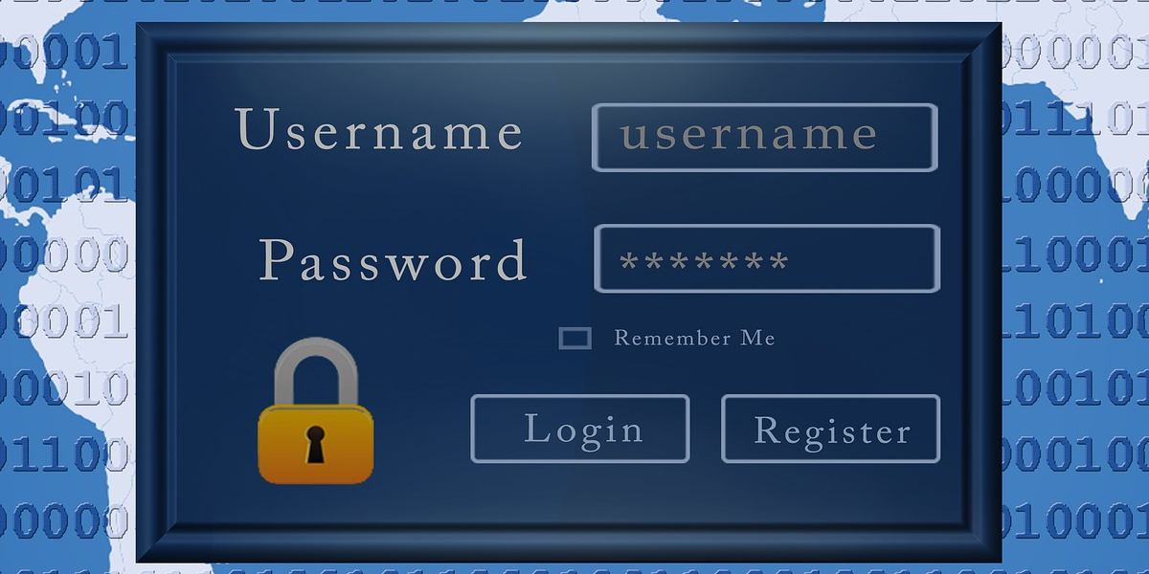Screen dimensions: 1149x574
Task: Click the asterisks inside the password field
Action: pyautogui.click(x=704, y=261)
